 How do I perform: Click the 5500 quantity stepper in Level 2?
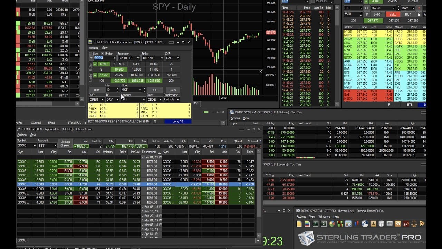tap(361, 14)
